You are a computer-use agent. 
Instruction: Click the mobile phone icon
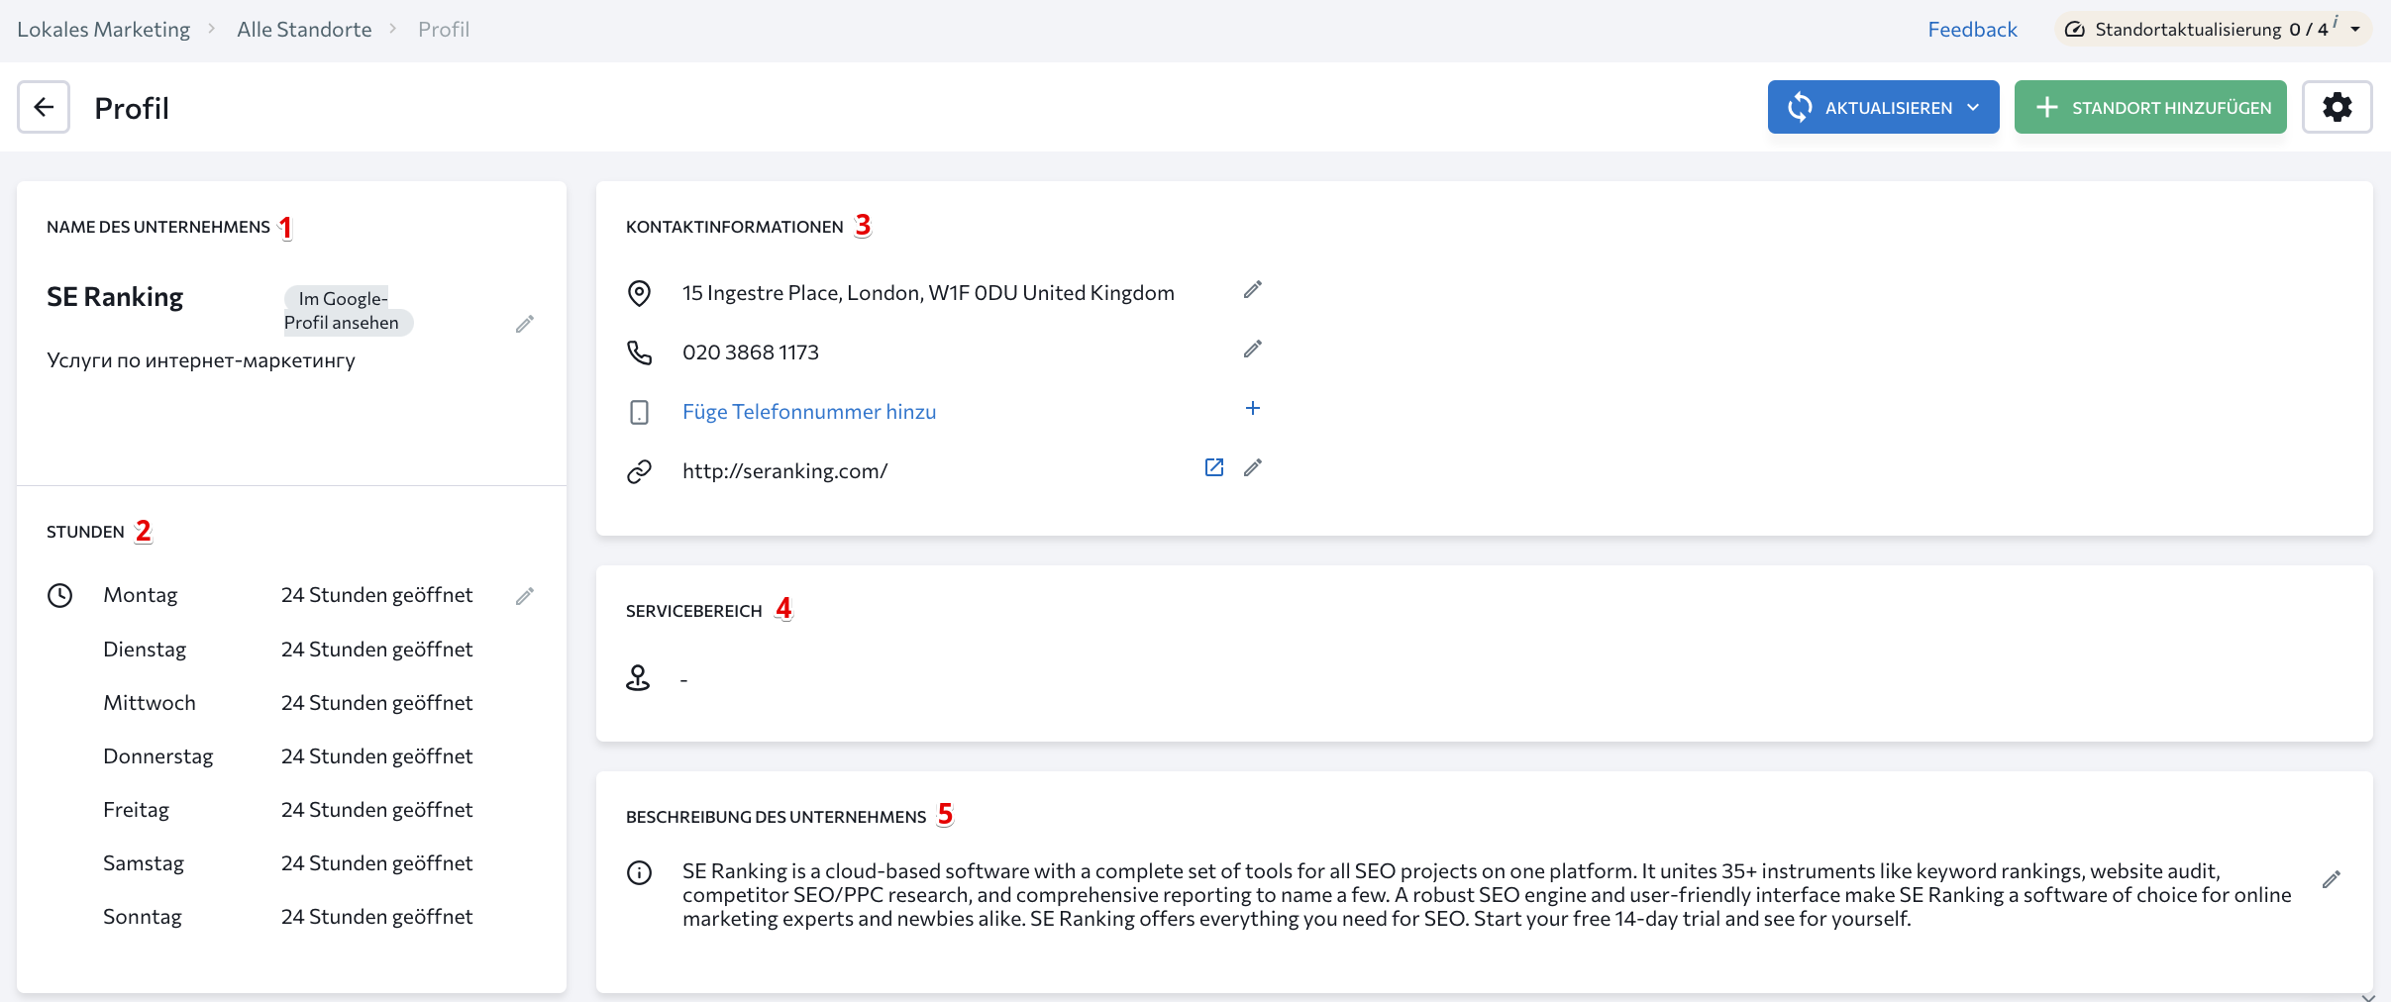640,412
